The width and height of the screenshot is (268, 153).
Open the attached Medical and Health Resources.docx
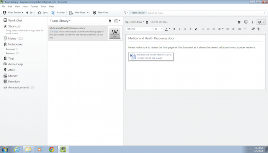tap(151, 56)
